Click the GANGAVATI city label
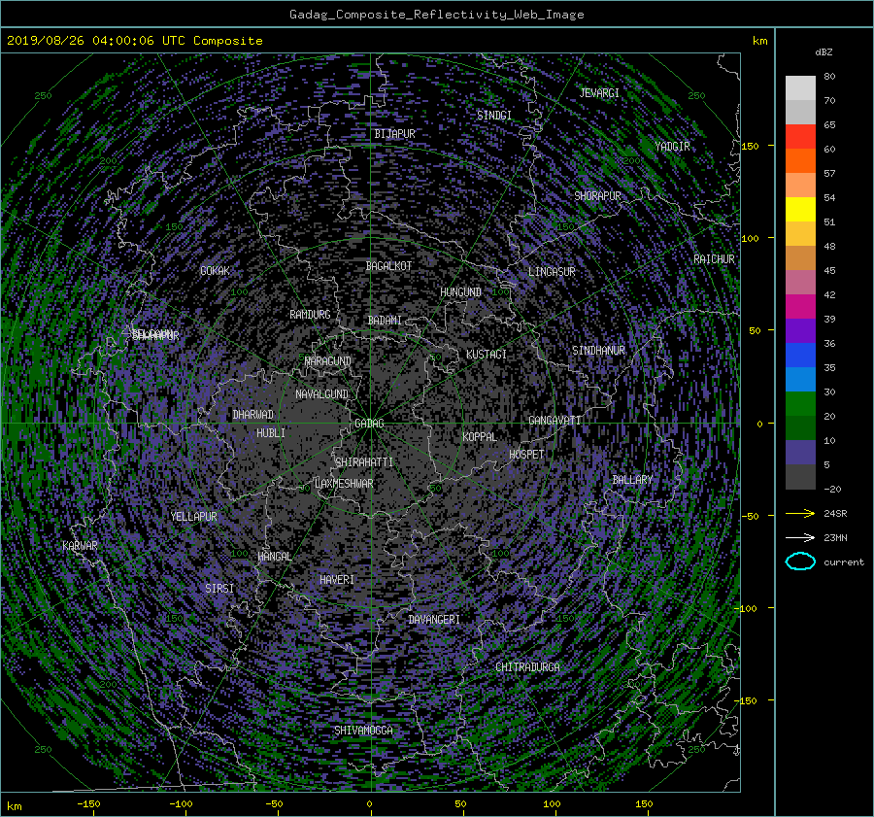 point(555,421)
